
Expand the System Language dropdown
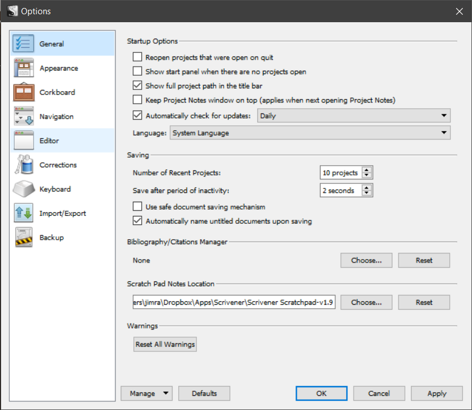tap(310, 133)
